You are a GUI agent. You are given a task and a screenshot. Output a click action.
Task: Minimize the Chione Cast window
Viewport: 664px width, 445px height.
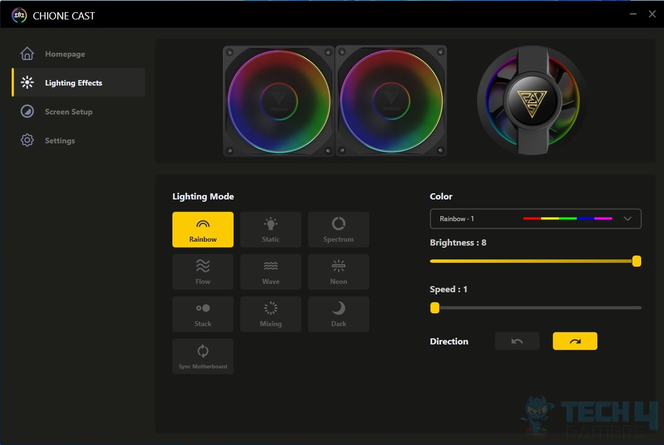pos(633,14)
